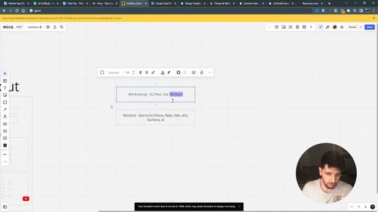Open the notifications bell
The width and height of the screenshot is (378, 212).
pyautogui.click(x=341, y=27)
